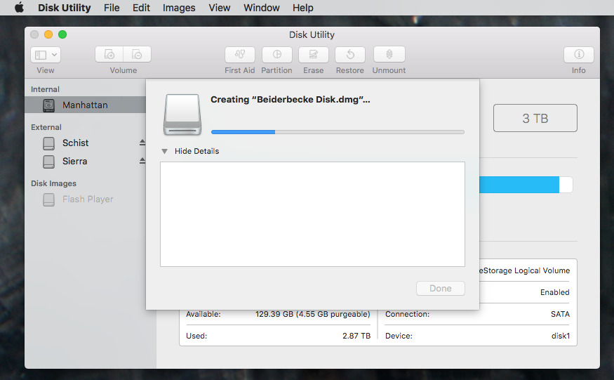Open the sidebar View dropdown in toolbar
Viewport: 614px width, 380px height.
point(46,55)
